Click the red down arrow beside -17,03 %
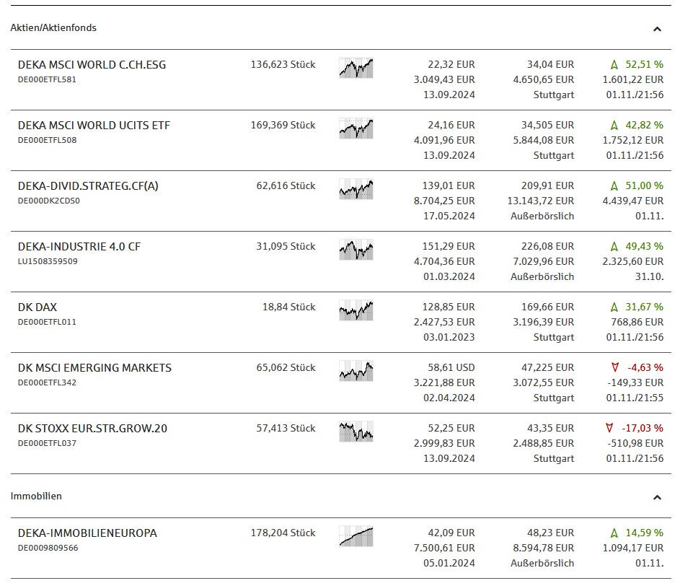Image resolution: width=680 pixels, height=586 pixels. [610, 429]
